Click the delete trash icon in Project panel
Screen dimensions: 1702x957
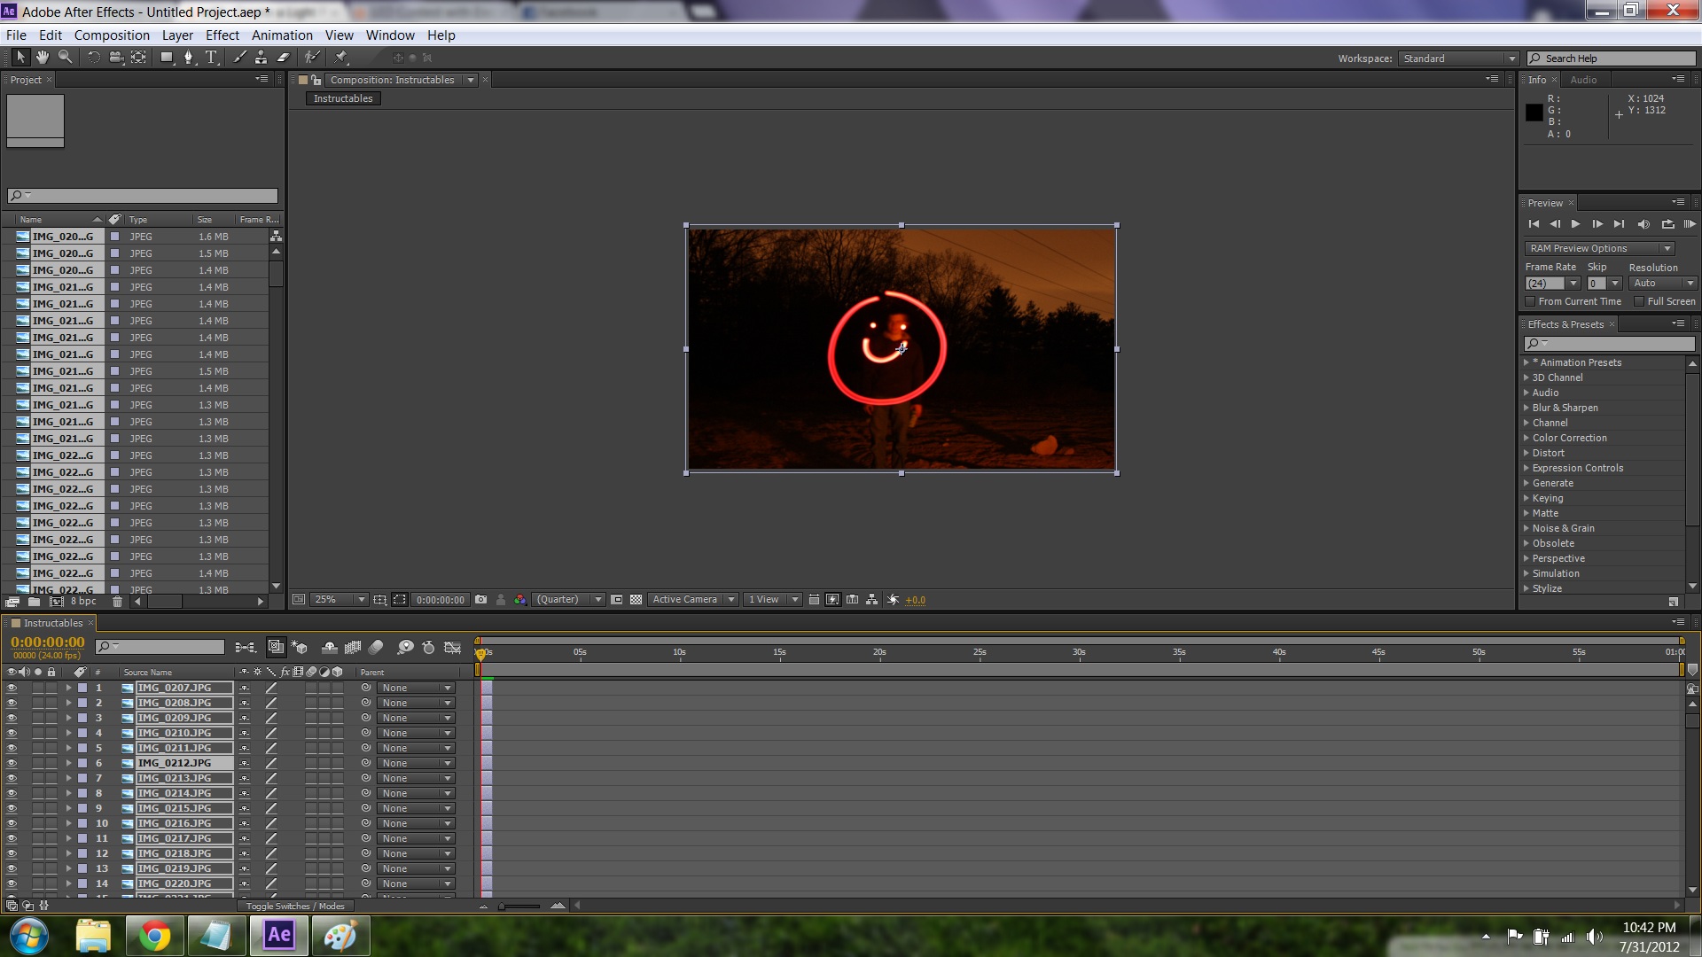(x=117, y=602)
